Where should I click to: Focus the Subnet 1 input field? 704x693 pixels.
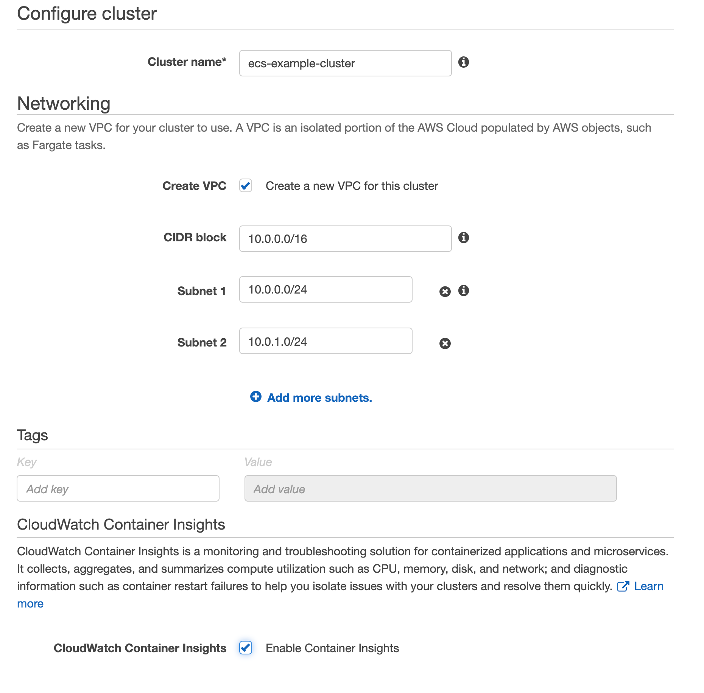click(326, 289)
